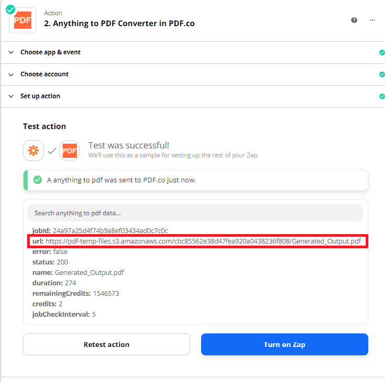
Task: Click the Retest action button
Action: [107, 344]
